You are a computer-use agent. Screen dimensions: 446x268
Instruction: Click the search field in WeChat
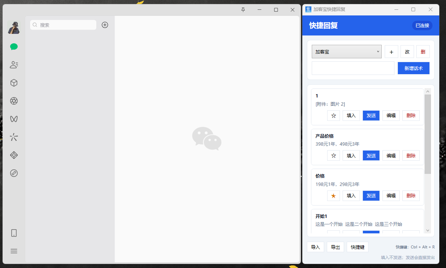[63, 25]
